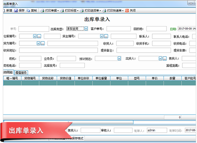Switch to the 增值服务 tab
Viewport: 197px width, 143px height.
tap(21, 73)
